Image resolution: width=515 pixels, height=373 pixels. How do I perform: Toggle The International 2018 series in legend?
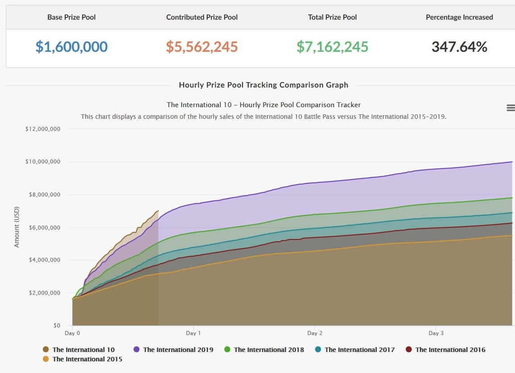264,350
